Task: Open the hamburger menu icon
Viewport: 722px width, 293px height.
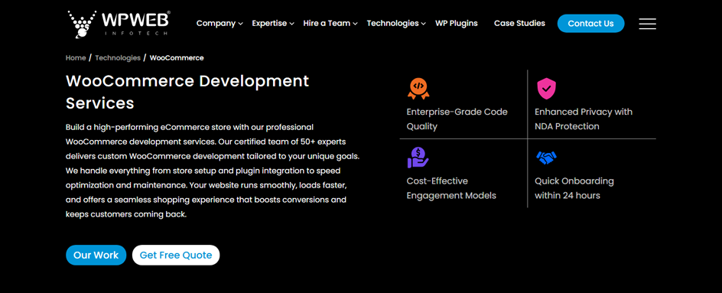Action: tap(647, 24)
